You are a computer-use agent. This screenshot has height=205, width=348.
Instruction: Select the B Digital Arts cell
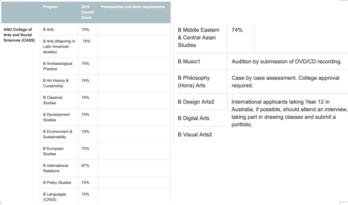[x=200, y=118]
